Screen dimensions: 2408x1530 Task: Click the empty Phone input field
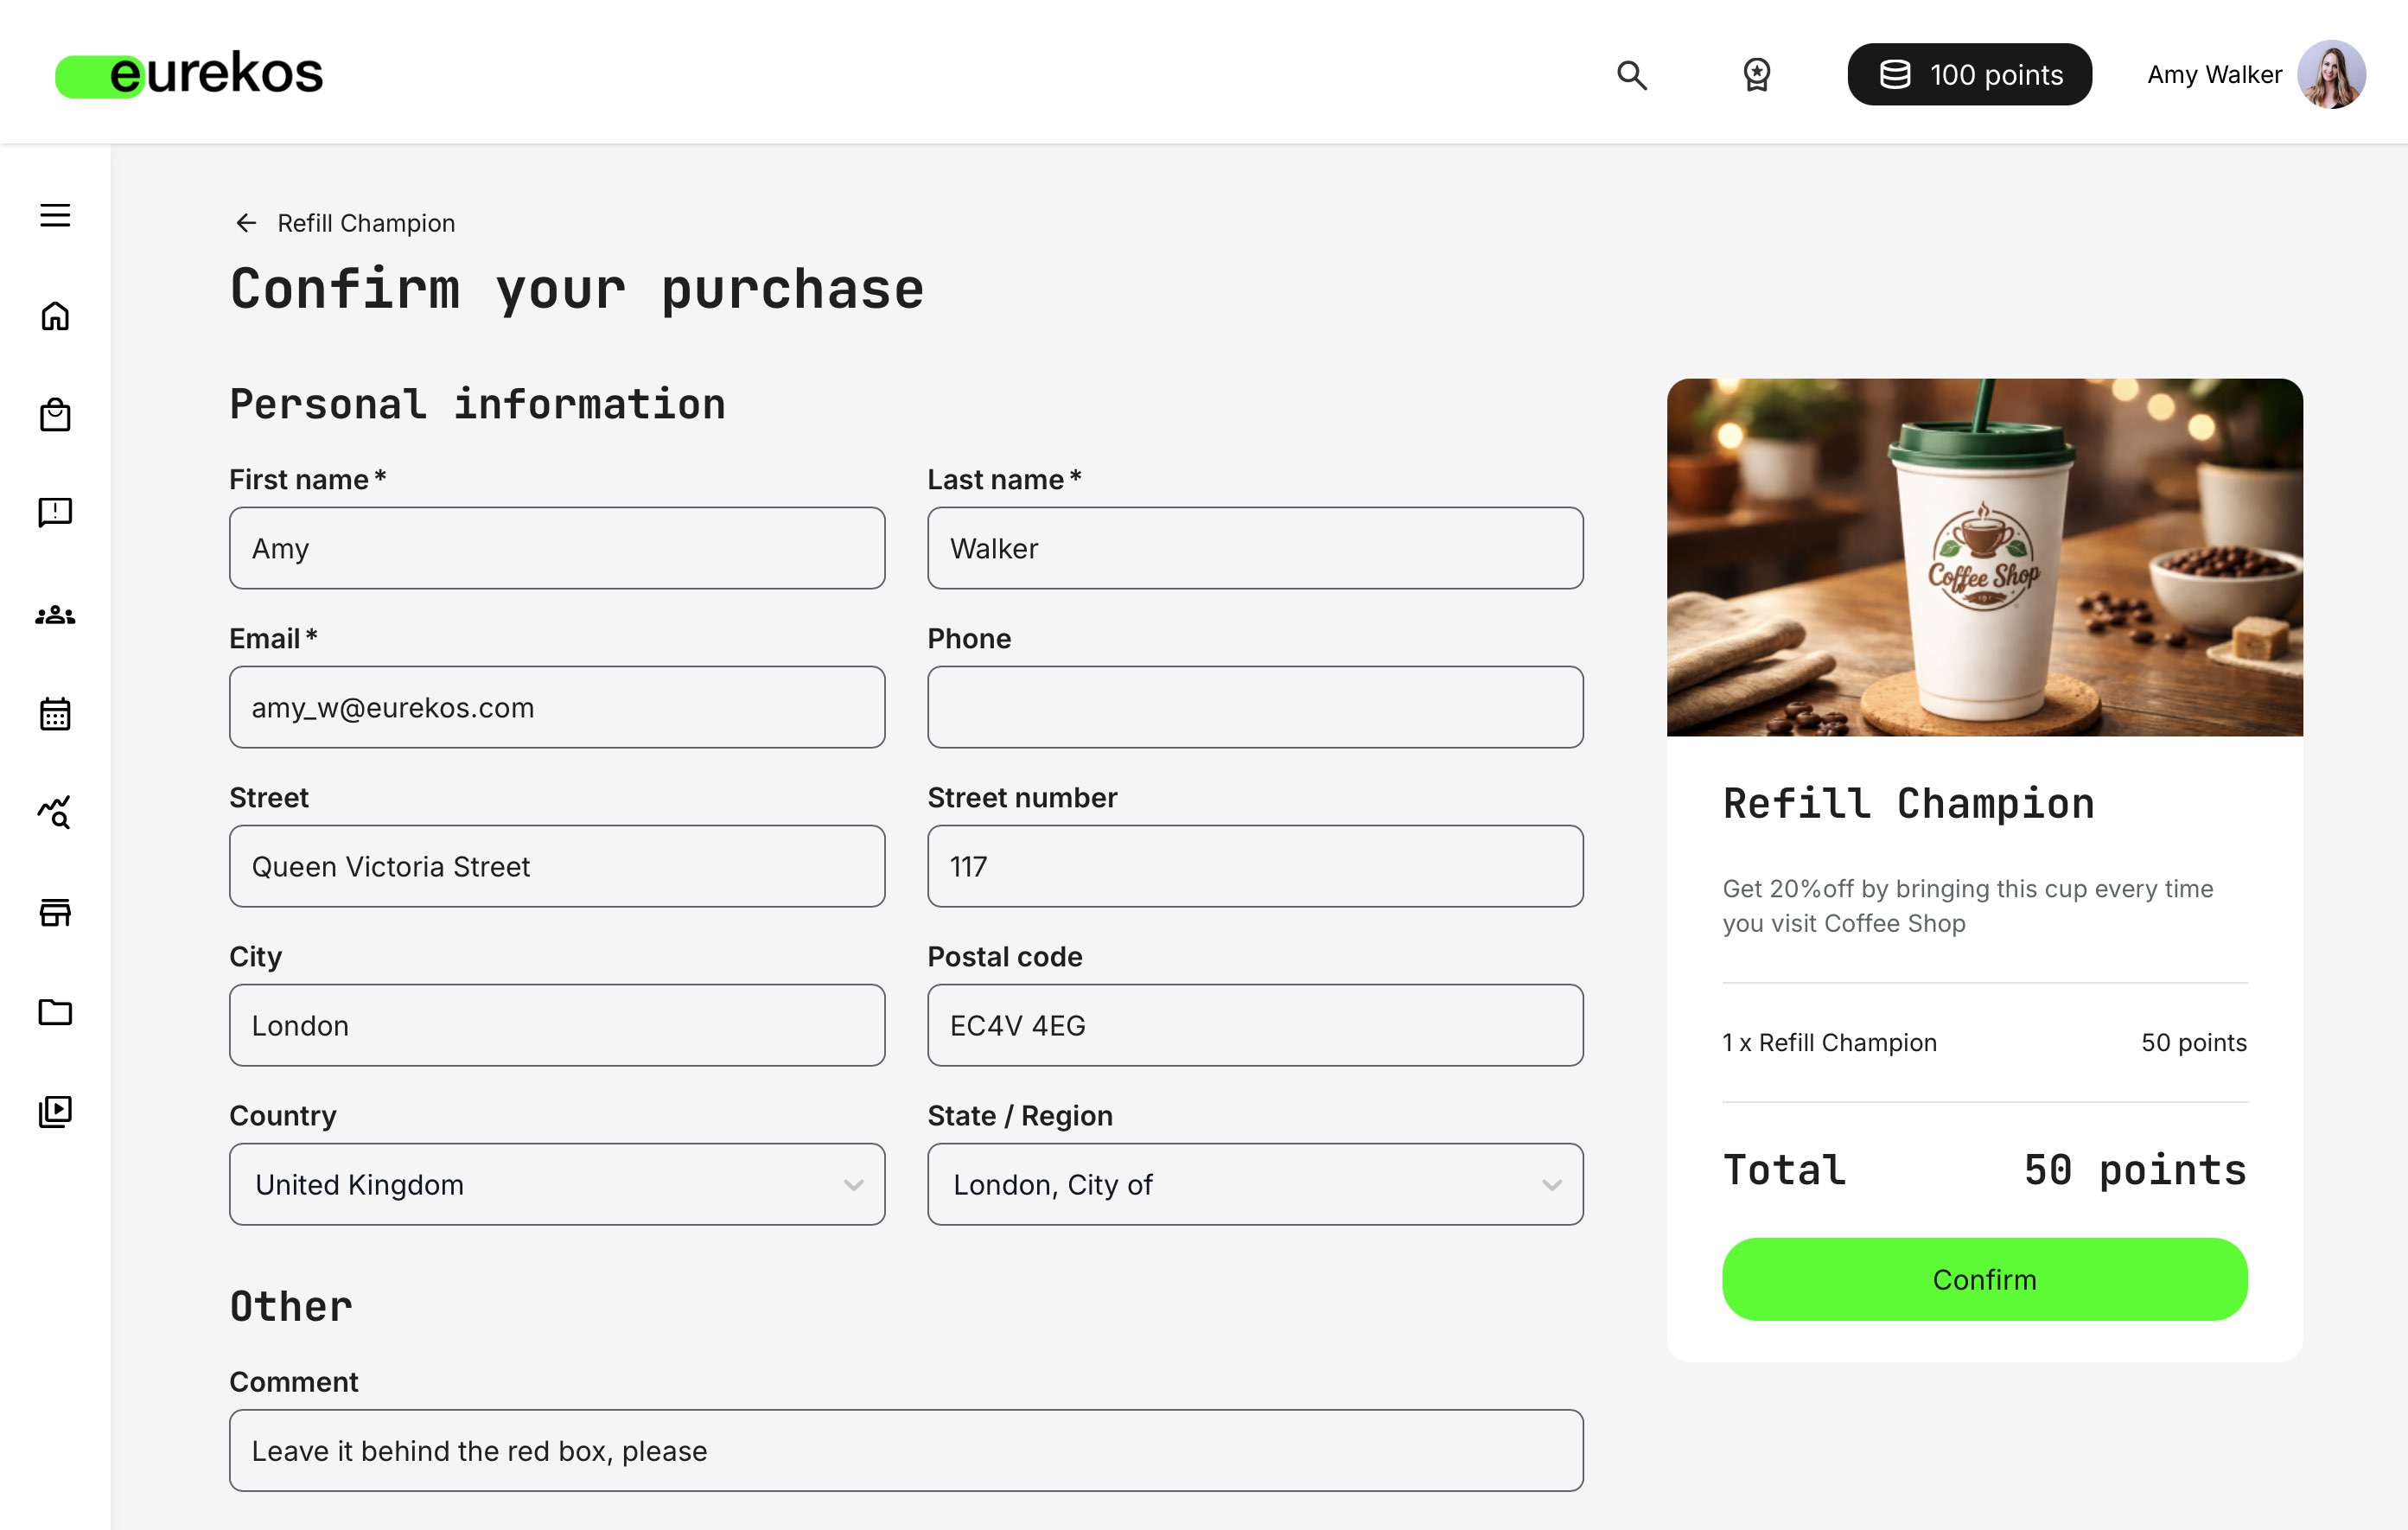coord(1254,707)
